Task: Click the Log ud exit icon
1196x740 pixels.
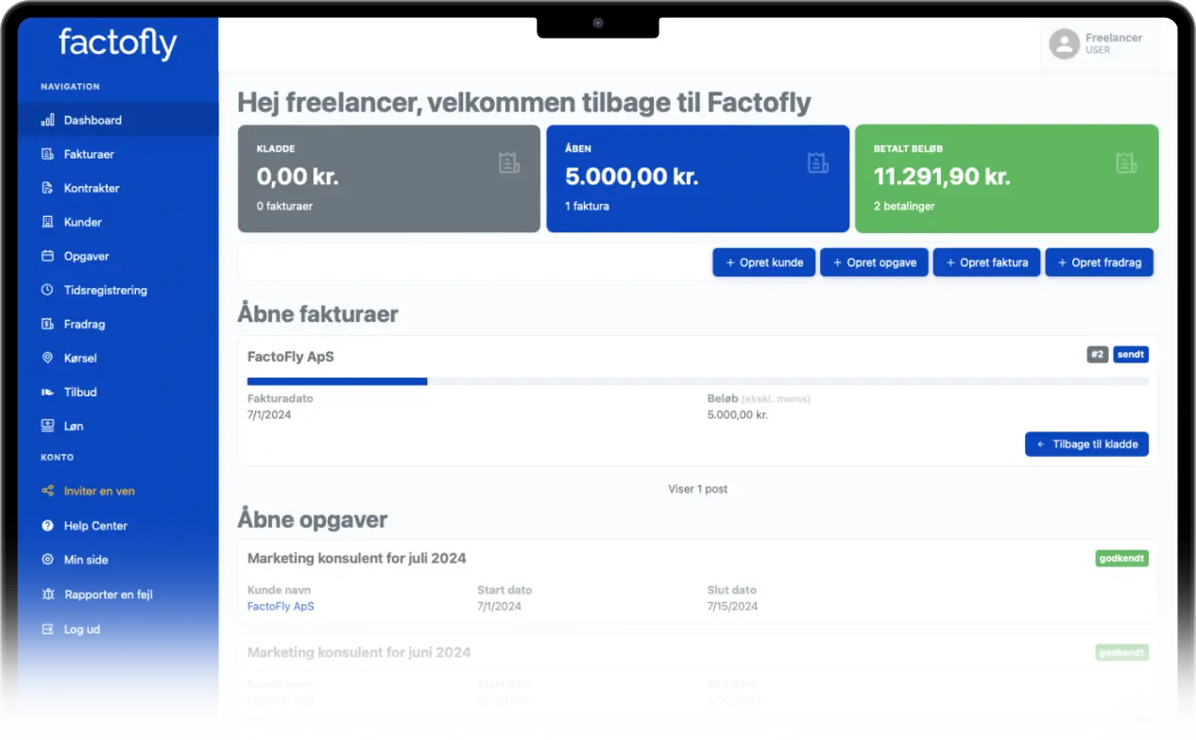Action: click(x=47, y=629)
